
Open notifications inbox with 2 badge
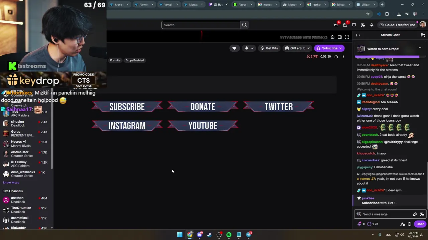345,25
